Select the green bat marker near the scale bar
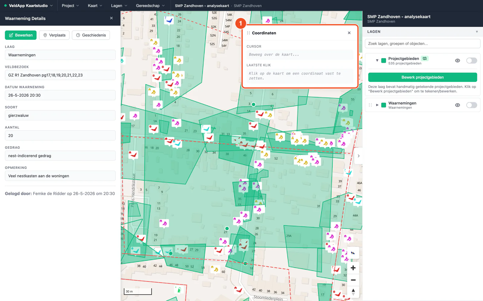This screenshot has height=301, width=483. 179,290
